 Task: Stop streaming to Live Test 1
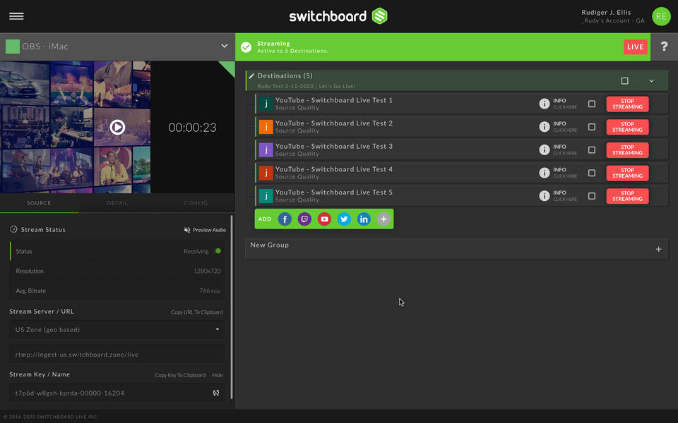click(x=627, y=104)
